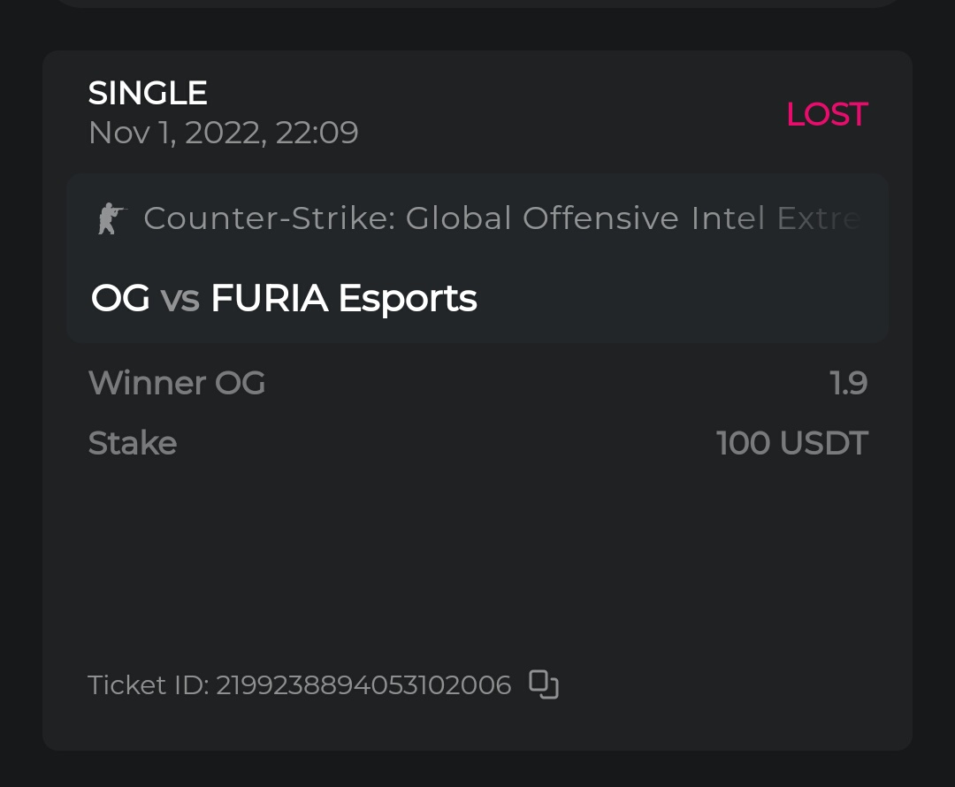Click the previous bet card edge at top
The height and width of the screenshot is (787, 955).
coord(477,4)
